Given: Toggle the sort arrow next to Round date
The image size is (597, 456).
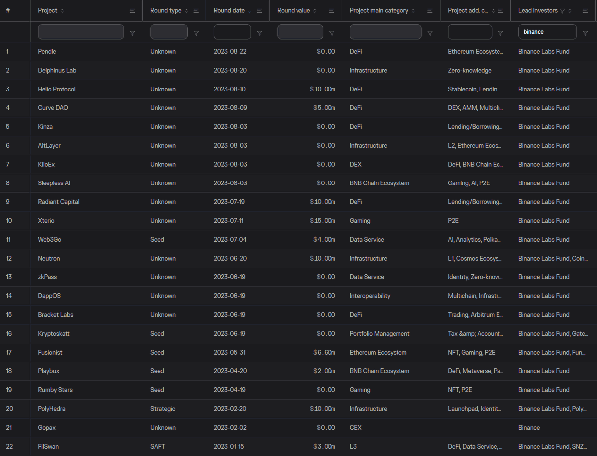Looking at the screenshot, I should [x=250, y=11].
